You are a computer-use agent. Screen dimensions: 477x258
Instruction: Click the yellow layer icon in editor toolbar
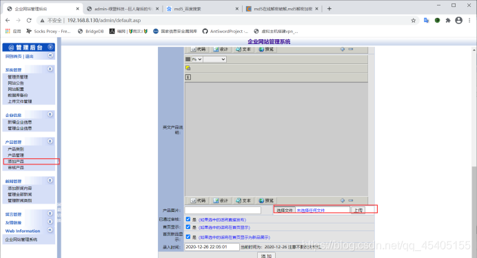pyautogui.click(x=188, y=68)
